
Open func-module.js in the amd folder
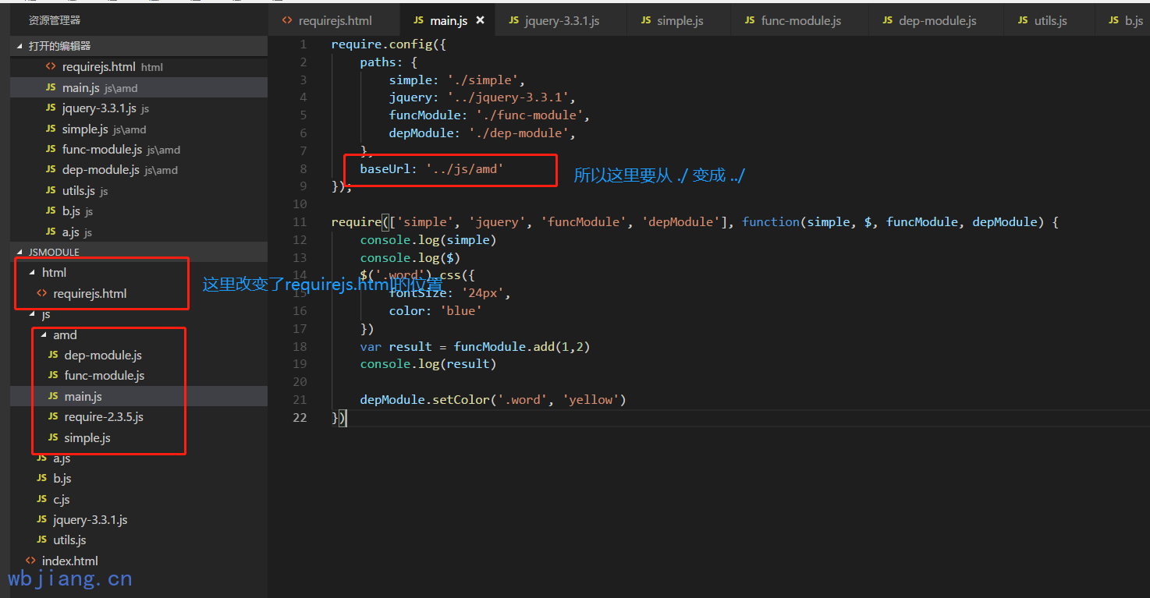(104, 376)
